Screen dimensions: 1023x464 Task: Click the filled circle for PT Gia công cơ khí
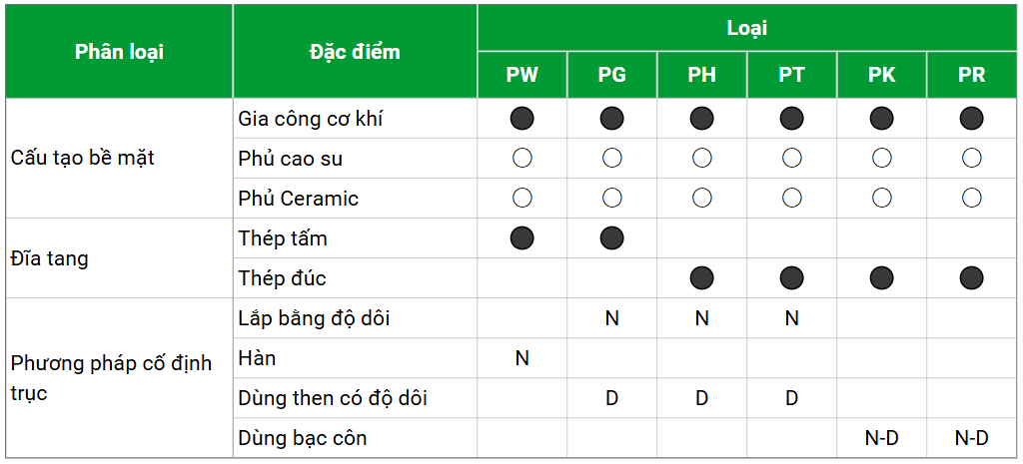click(791, 119)
